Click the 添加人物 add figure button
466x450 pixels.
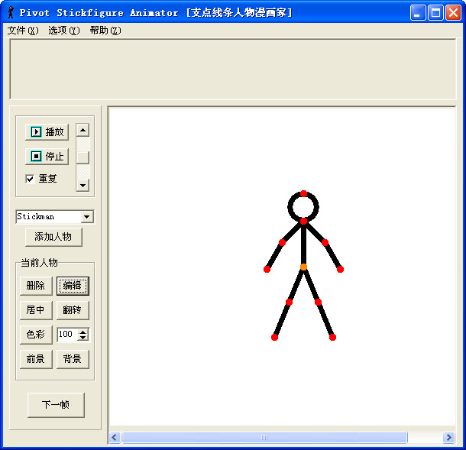point(53,237)
